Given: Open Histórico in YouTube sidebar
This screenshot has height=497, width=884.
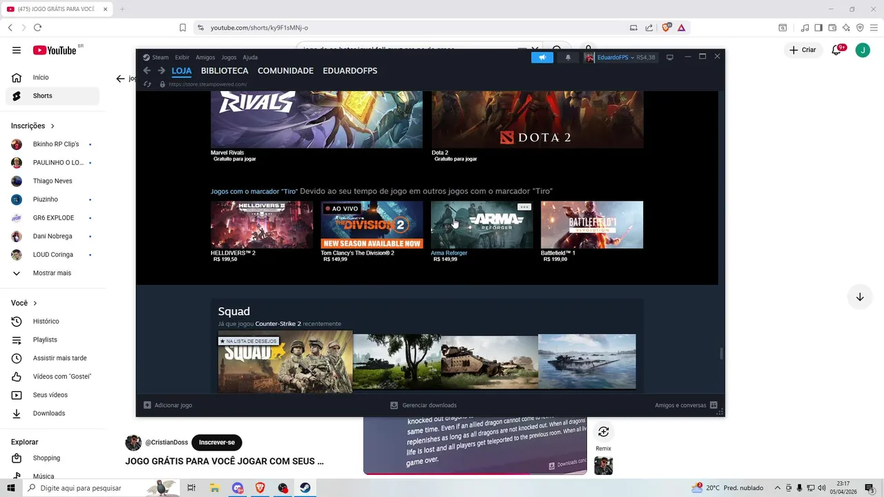Looking at the screenshot, I should pyautogui.click(x=52, y=321).
